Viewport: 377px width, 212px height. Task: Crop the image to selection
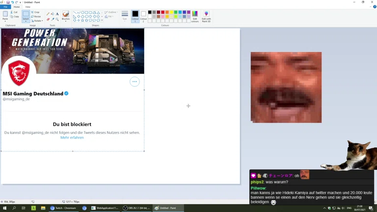[x=35, y=12]
